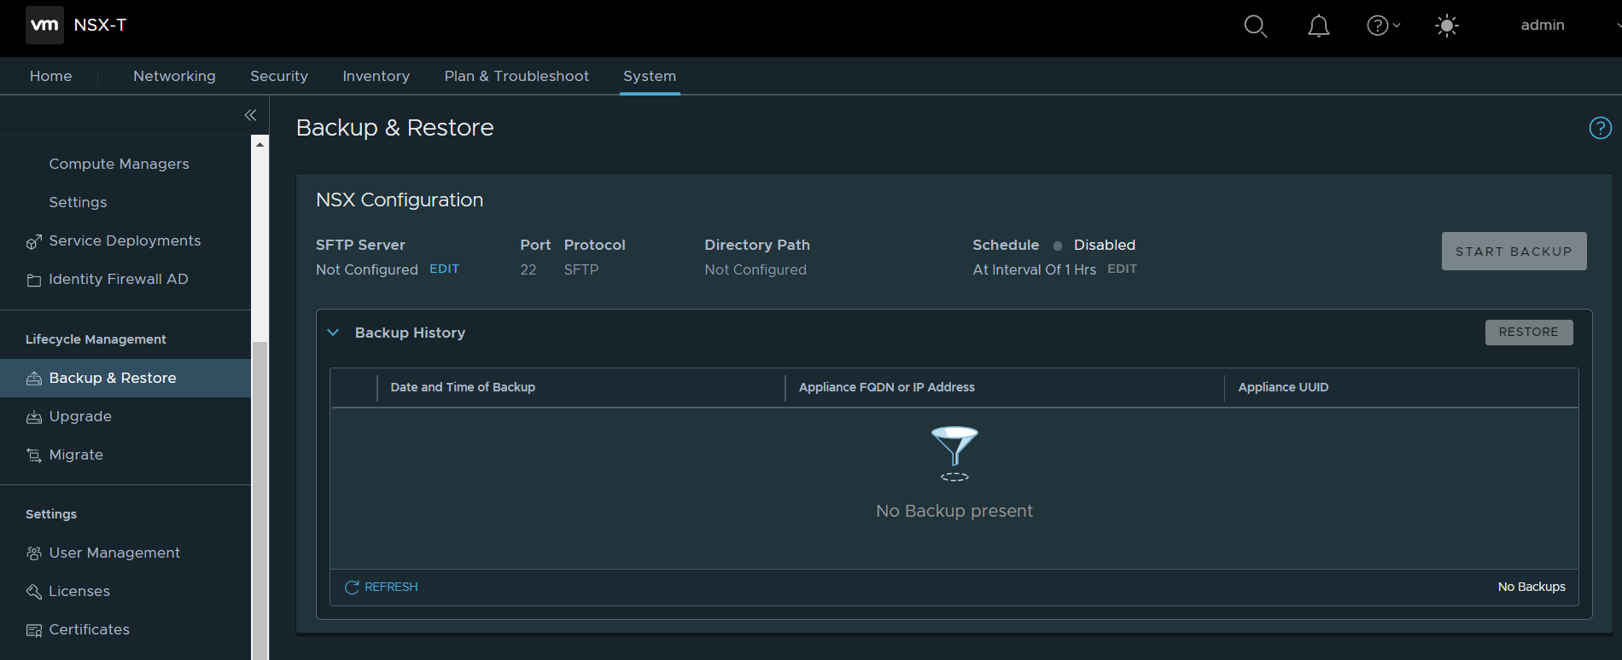This screenshot has width=1622, height=660.
Task: Click the RESTORE button
Action: tap(1528, 332)
